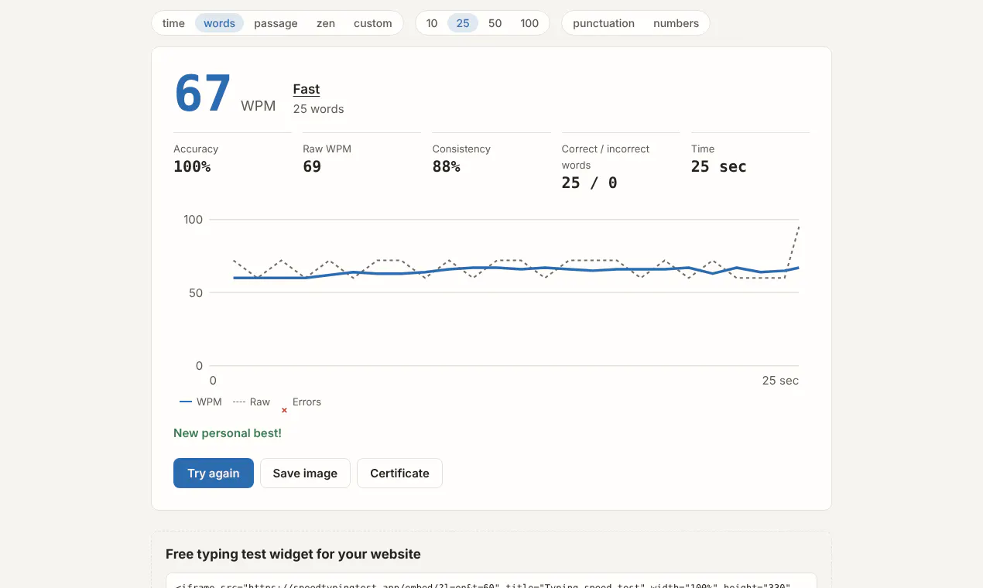Toggle Raw dashed legend entry
Viewport: 983px width, 588px height.
[x=251, y=402]
